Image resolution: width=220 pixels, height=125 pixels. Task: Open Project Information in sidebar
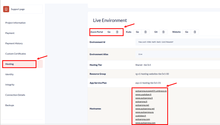pos(15,23)
